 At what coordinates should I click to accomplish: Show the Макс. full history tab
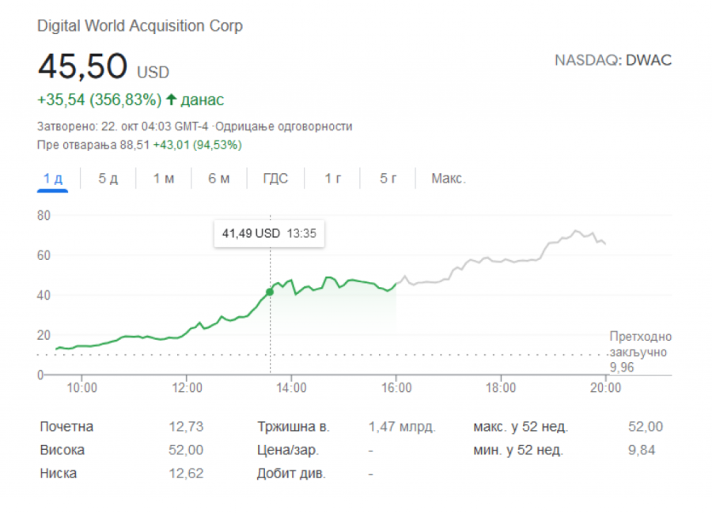[x=448, y=179]
